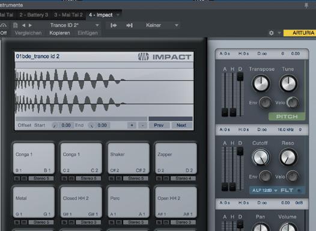Switch to the 2 - Battery 3 tab
The image size is (316, 231).
[34, 15]
